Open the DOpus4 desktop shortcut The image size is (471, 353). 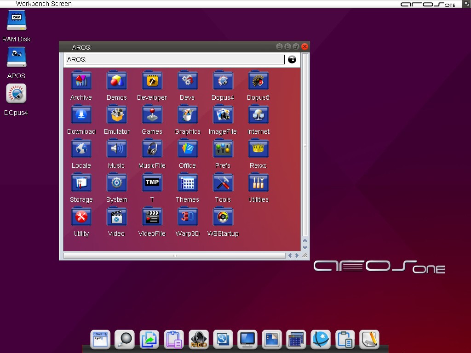click(x=16, y=94)
